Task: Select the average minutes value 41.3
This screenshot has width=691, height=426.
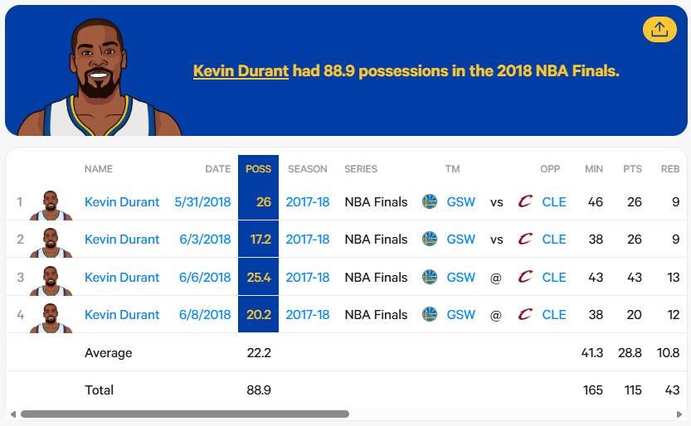Action: [x=592, y=352]
